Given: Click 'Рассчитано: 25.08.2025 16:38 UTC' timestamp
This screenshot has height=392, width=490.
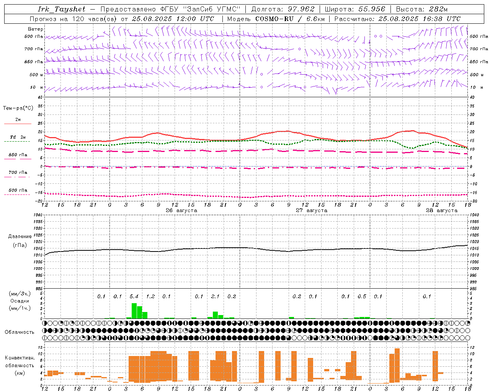Looking at the screenshot, I should click(x=397, y=19).
